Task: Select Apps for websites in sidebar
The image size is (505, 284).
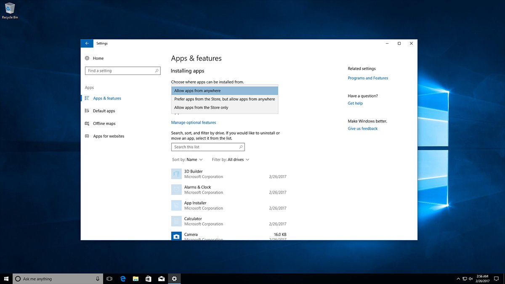Action: pyautogui.click(x=104, y=136)
